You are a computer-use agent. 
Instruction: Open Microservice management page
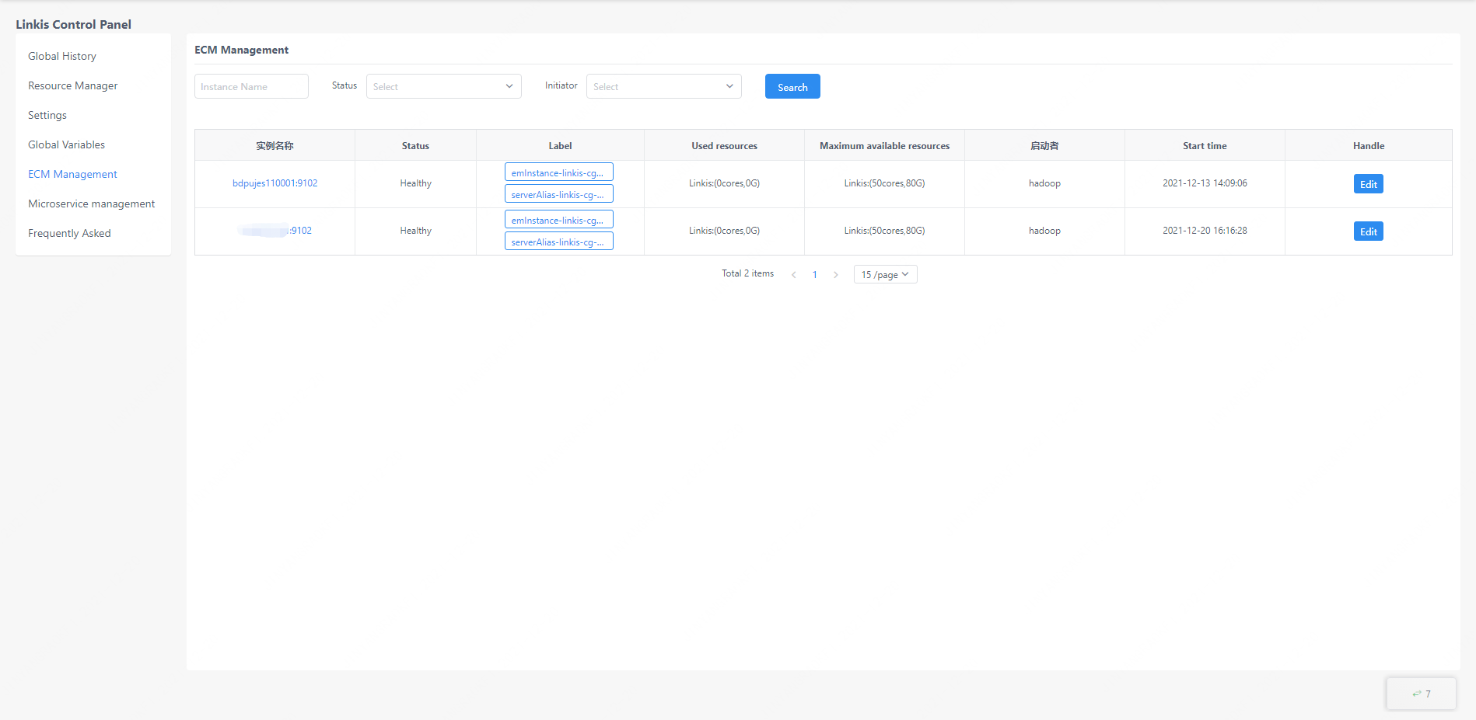point(92,204)
